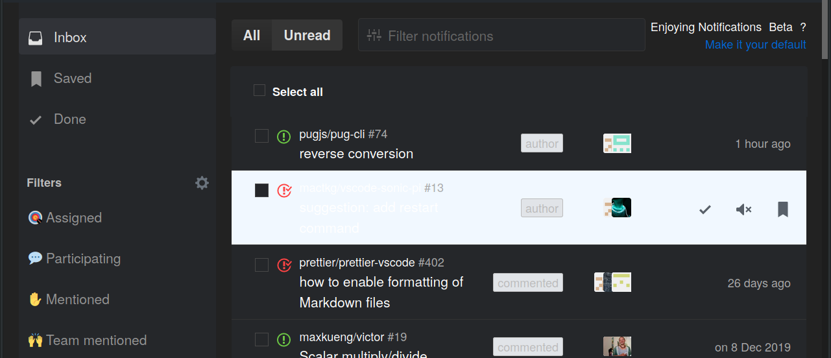Open the 'Scalar multiply/divide' notification
Screen dimensions: 831x358
[x=363, y=353]
